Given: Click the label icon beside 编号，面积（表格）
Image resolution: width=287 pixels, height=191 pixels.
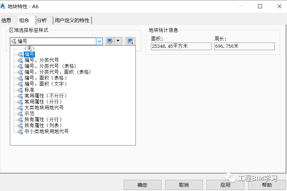Looking at the screenshot, I should pyautogui.click(x=20, y=78).
